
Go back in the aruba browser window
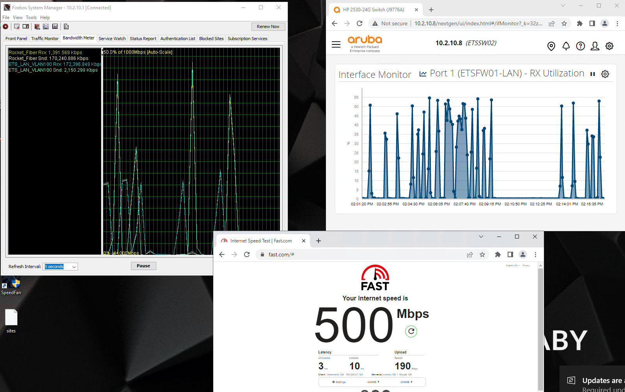[x=335, y=23]
